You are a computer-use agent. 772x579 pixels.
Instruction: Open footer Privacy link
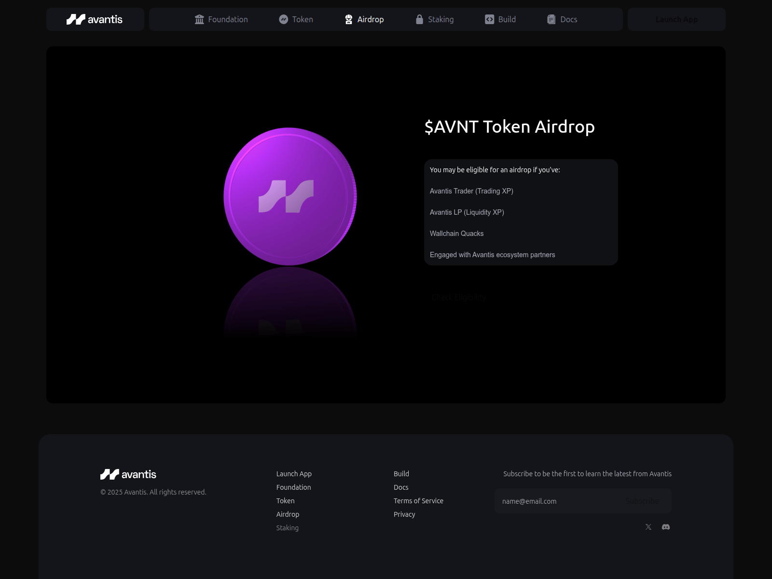(404, 514)
